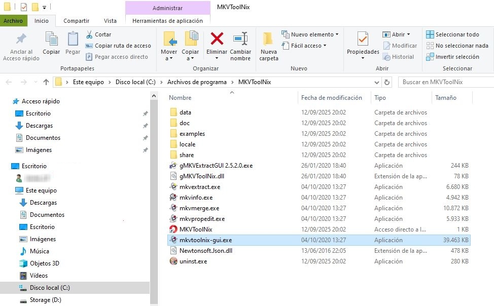Refresh the MKVToolNix folder view
Viewport: 494px width, 306px height.
387,82
